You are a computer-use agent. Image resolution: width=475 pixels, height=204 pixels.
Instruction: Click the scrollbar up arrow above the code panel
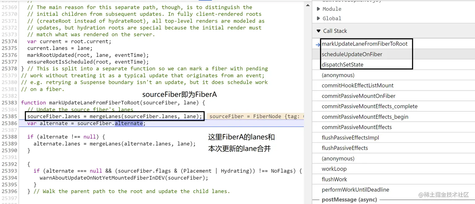tap(308, 5)
